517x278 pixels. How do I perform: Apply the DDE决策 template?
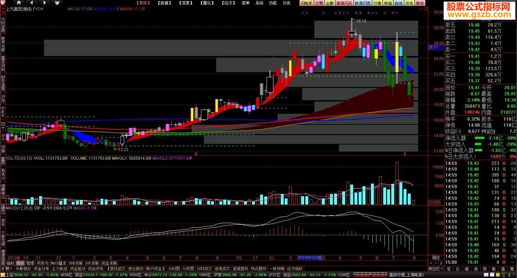point(76,263)
